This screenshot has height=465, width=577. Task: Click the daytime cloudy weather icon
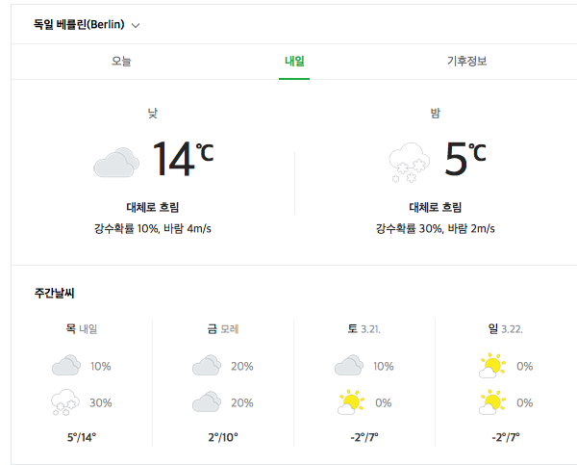[117, 162]
